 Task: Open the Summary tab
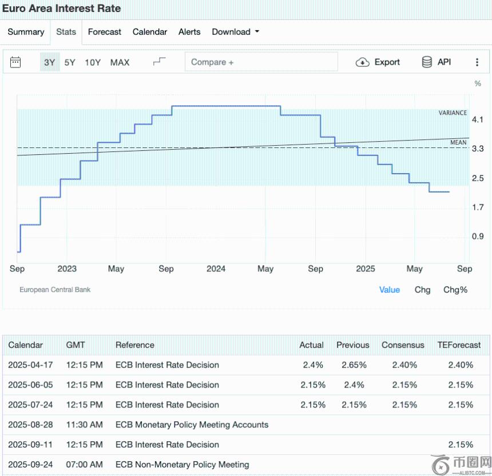click(x=26, y=32)
